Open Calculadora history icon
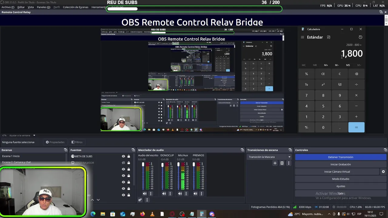 [x=360, y=37]
